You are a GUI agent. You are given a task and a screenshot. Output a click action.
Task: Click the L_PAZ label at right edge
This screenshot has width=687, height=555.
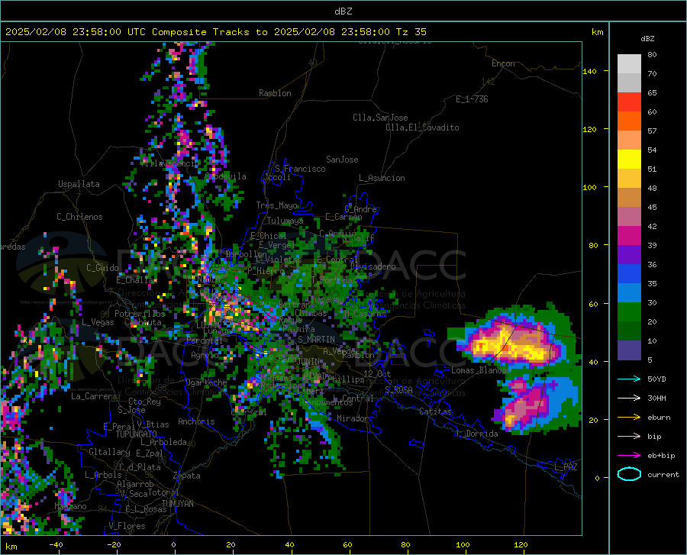pyautogui.click(x=566, y=467)
